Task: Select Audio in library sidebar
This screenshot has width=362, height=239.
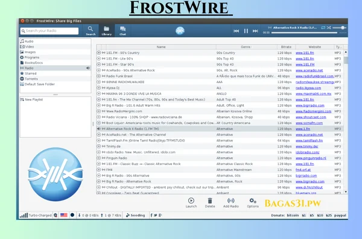Action: tap(56, 42)
